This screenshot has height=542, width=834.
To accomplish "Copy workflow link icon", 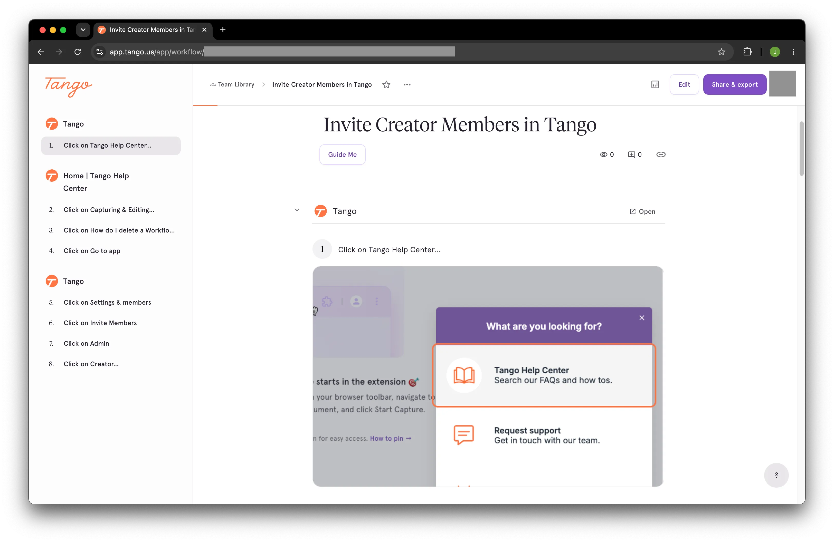I will 660,154.
